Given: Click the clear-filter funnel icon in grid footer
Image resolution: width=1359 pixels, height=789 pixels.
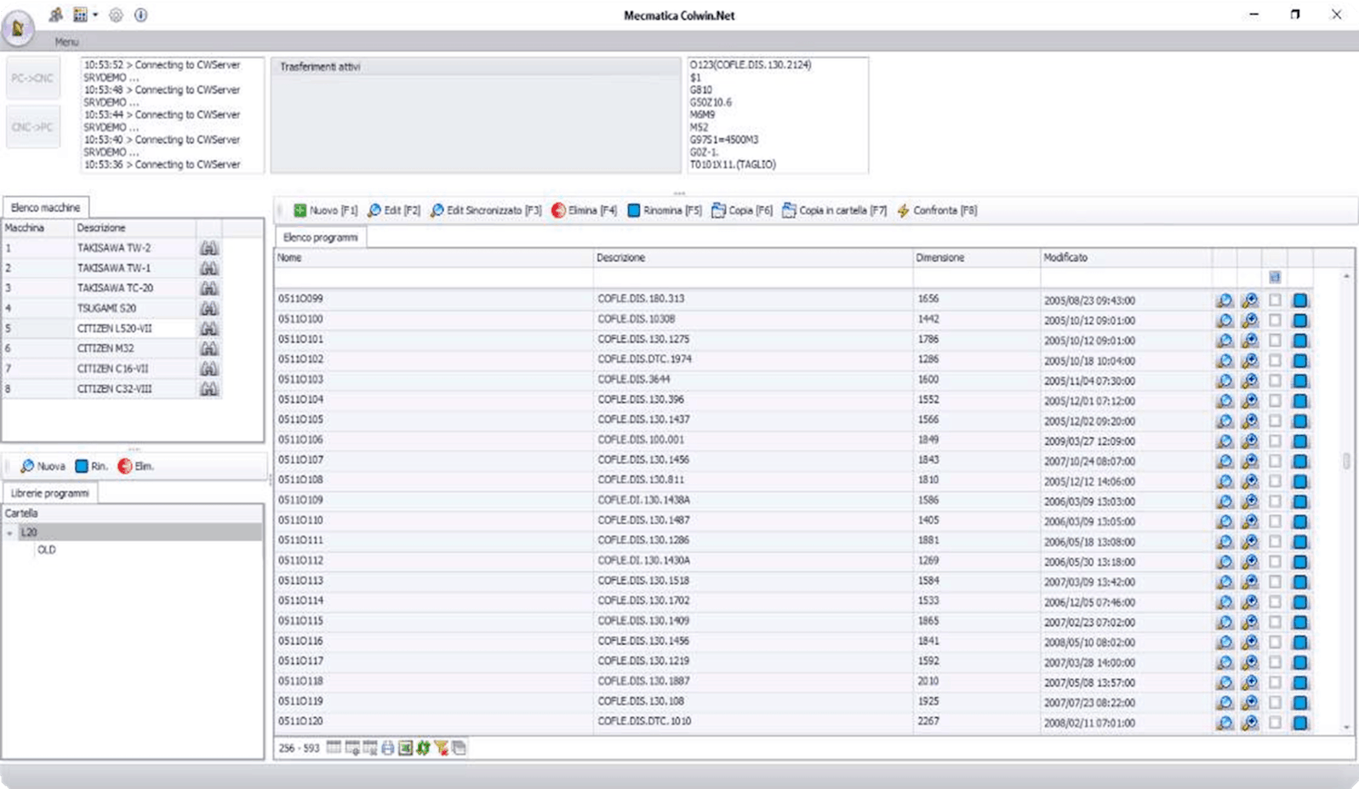Looking at the screenshot, I should pos(441,748).
